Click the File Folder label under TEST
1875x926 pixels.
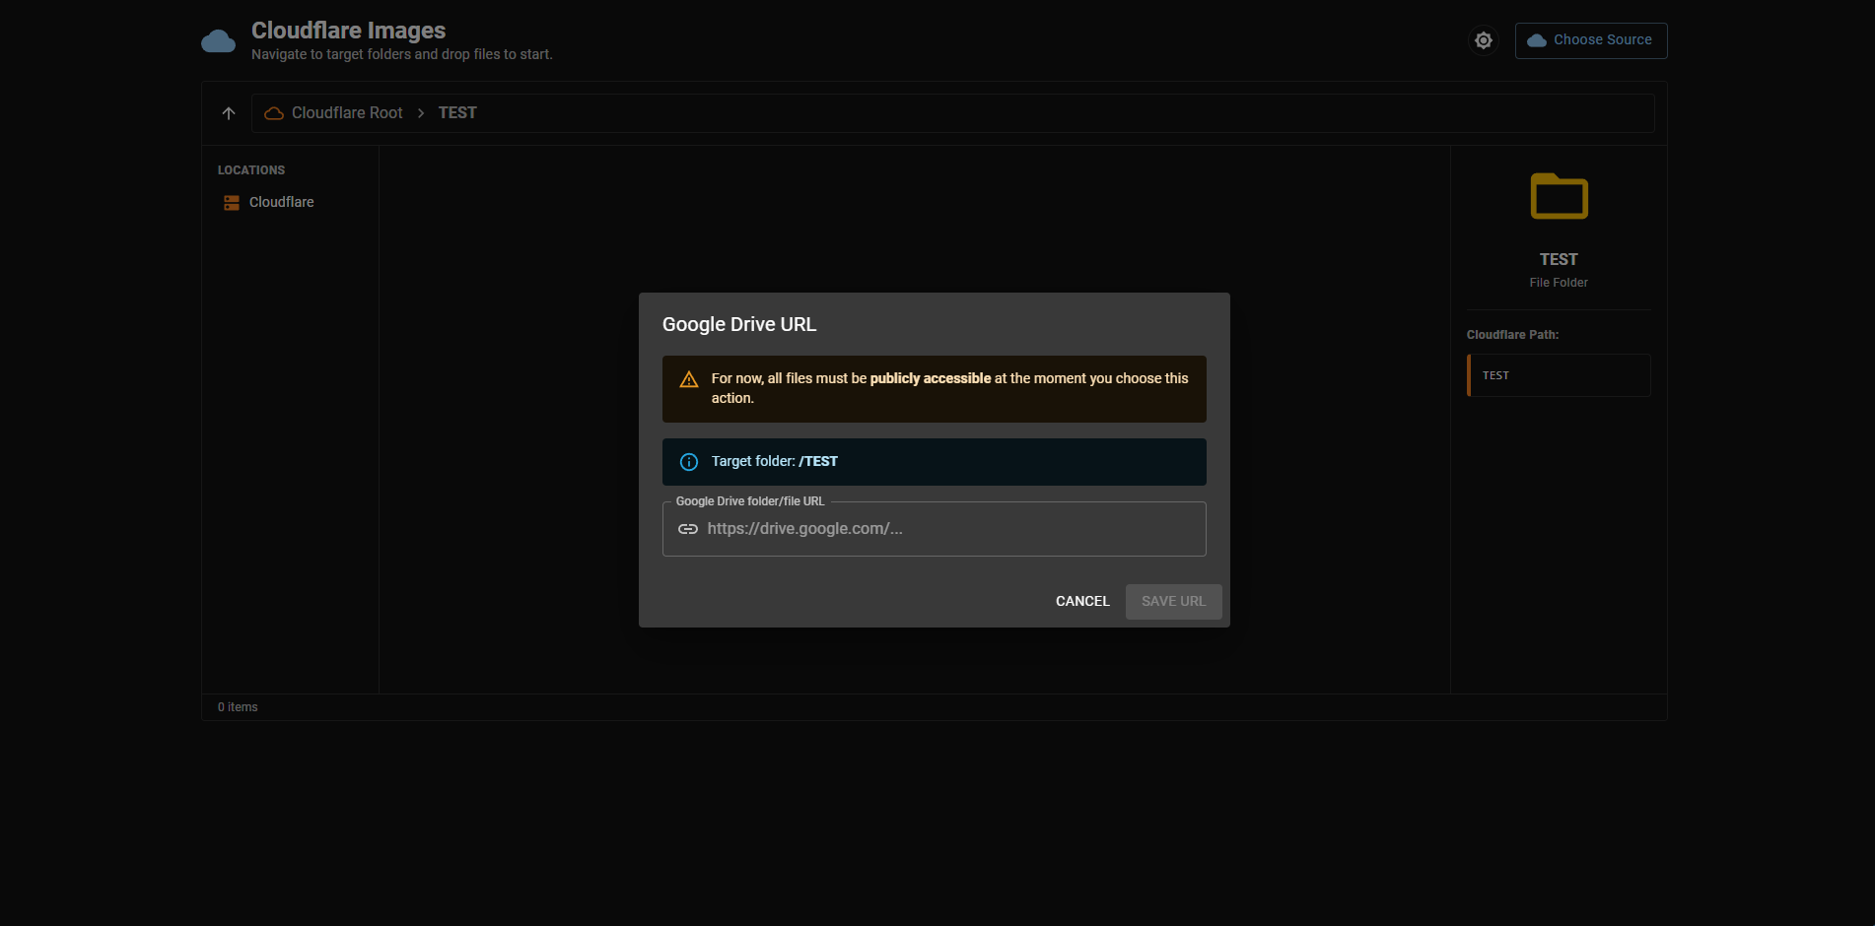pyautogui.click(x=1559, y=283)
